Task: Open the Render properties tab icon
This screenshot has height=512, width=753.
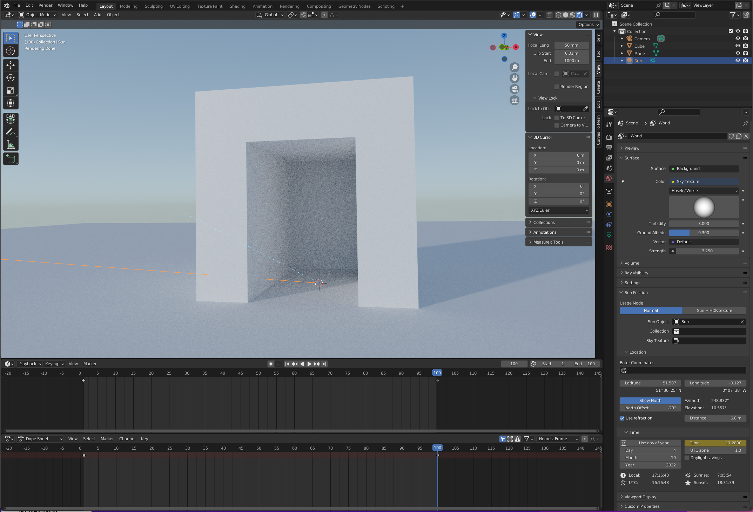Action: [609, 137]
